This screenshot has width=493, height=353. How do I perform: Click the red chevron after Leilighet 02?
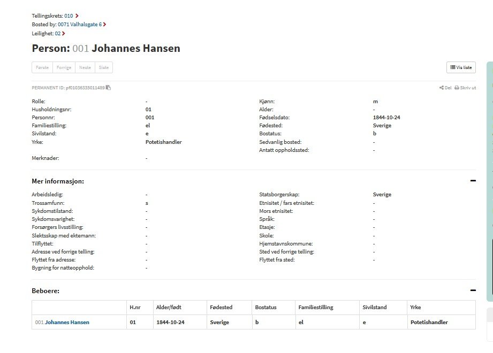pyautogui.click(x=64, y=34)
